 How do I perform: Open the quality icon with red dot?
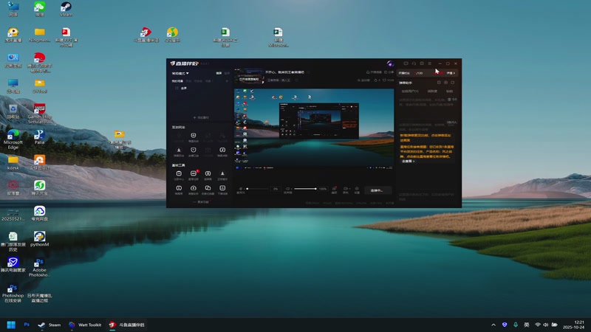pyautogui.click(x=334, y=190)
